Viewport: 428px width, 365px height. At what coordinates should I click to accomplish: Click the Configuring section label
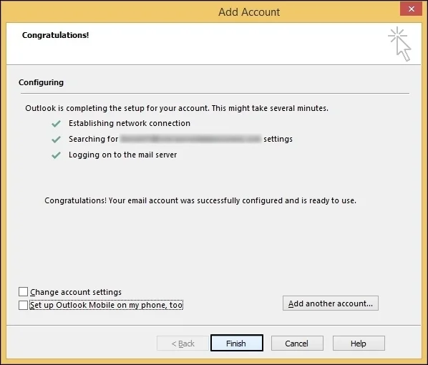[x=41, y=82]
